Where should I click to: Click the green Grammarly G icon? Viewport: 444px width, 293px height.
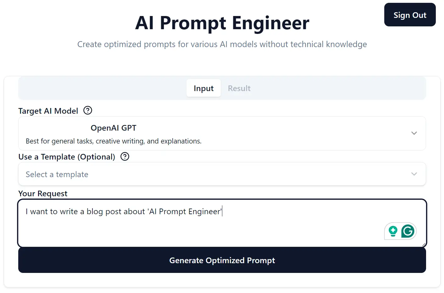[408, 231]
